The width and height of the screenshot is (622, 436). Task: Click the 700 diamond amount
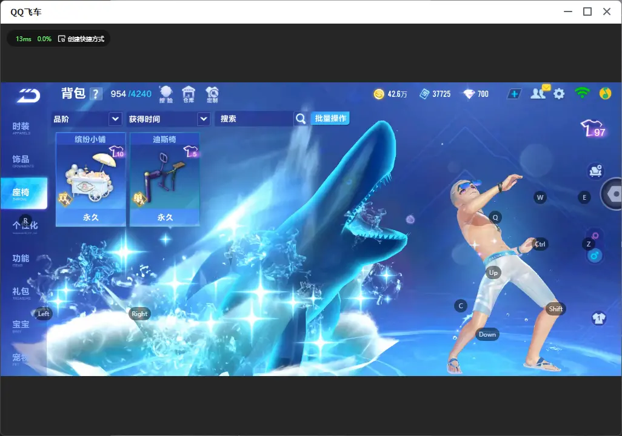(483, 94)
